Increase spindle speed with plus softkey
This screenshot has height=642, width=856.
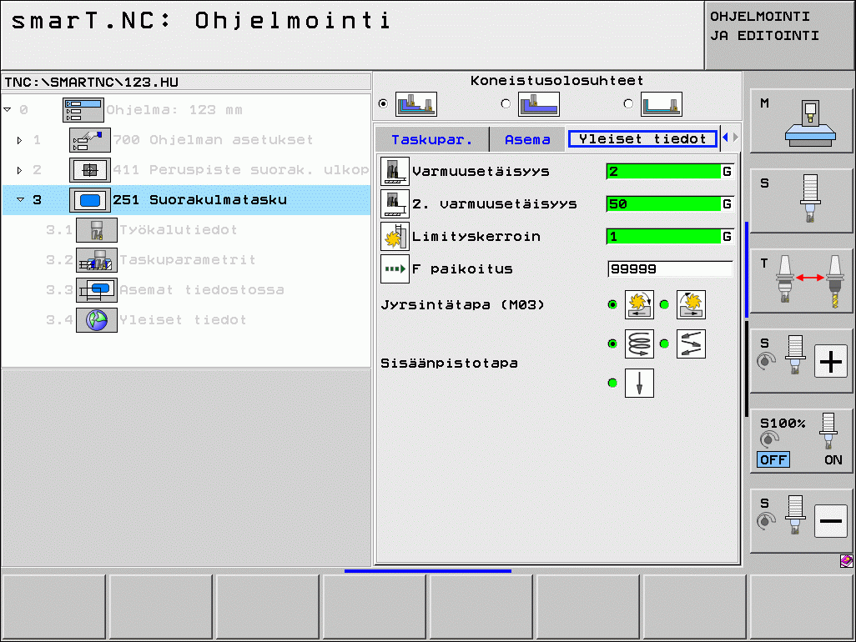point(801,360)
